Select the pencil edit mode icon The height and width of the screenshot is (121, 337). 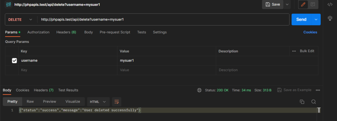[x=303, y=5]
